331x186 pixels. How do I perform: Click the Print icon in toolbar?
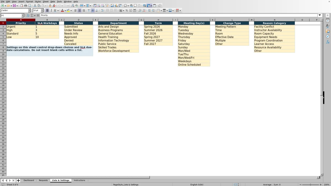pos(26,6)
